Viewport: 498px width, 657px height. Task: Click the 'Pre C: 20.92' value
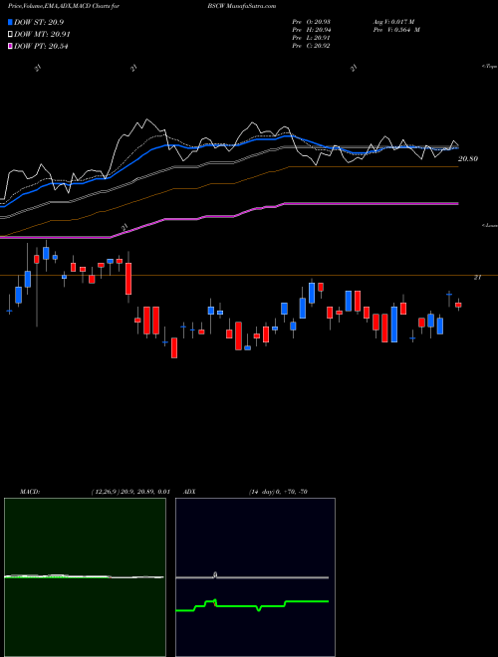click(x=312, y=46)
